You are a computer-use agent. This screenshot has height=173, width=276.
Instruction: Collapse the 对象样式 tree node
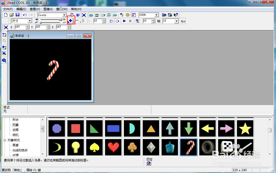[x=5, y=140]
